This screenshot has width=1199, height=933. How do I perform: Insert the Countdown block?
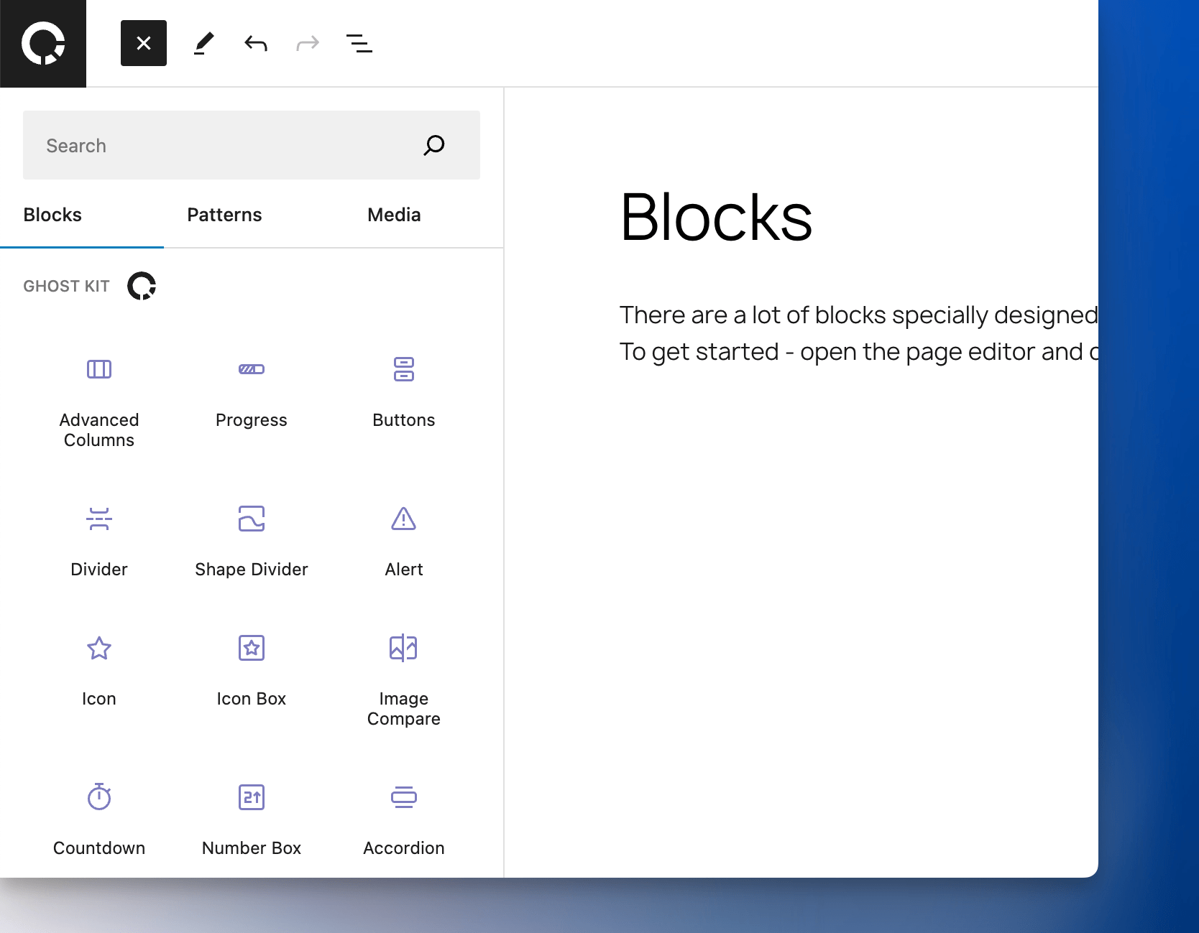99,820
